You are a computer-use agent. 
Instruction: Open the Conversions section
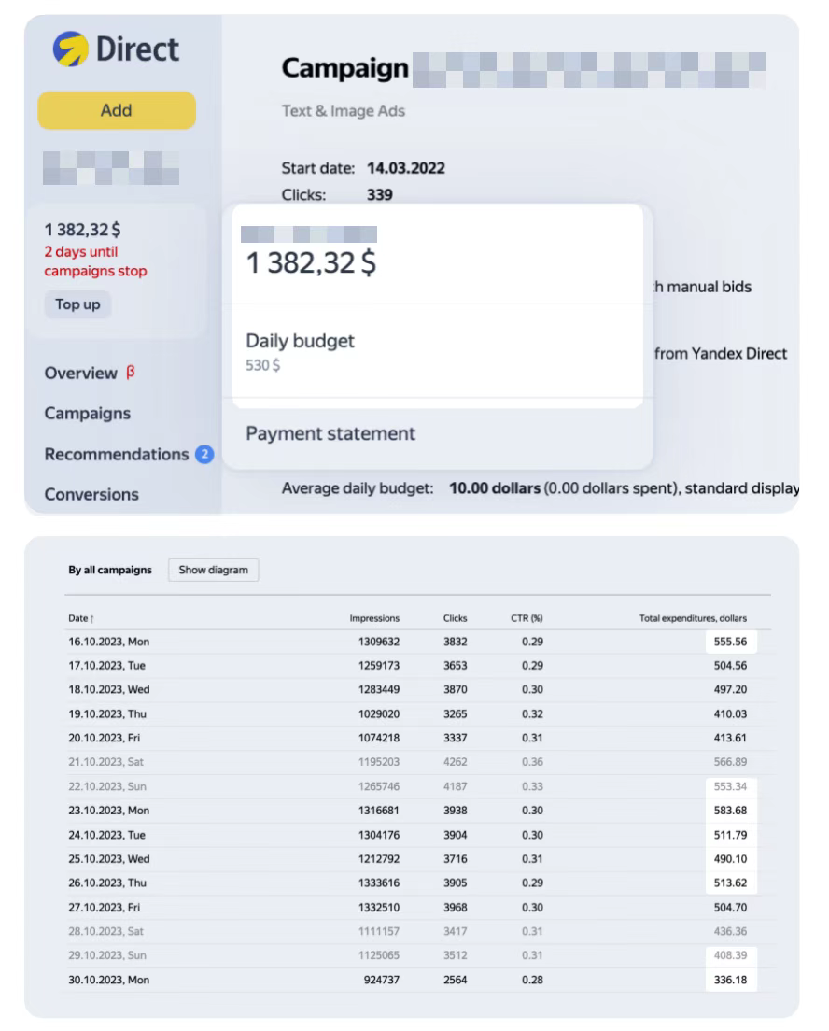pos(91,494)
